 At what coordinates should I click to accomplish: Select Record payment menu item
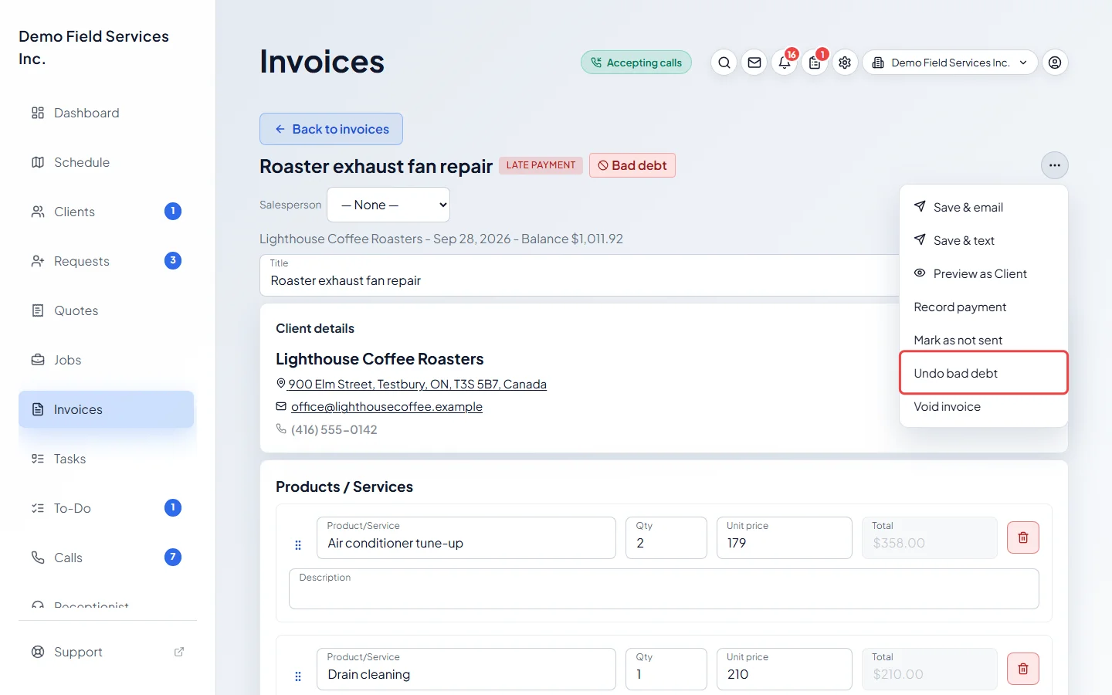984,307
